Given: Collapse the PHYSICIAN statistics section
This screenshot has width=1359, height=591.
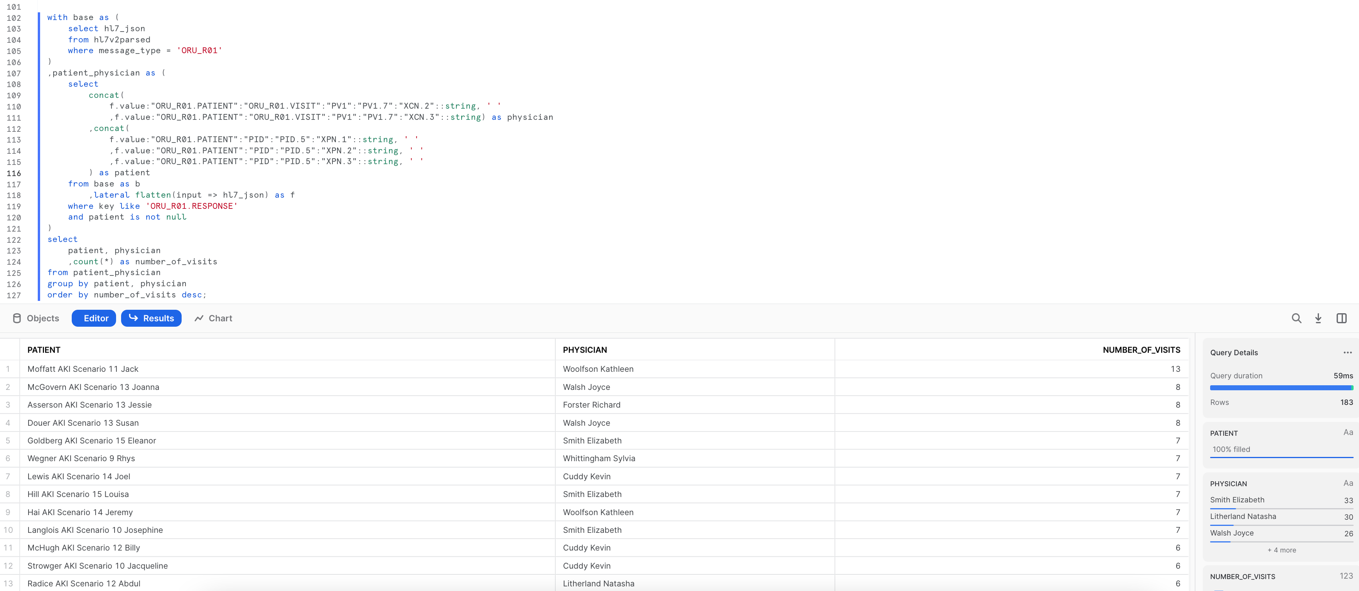Looking at the screenshot, I should (x=1229, y=484).
